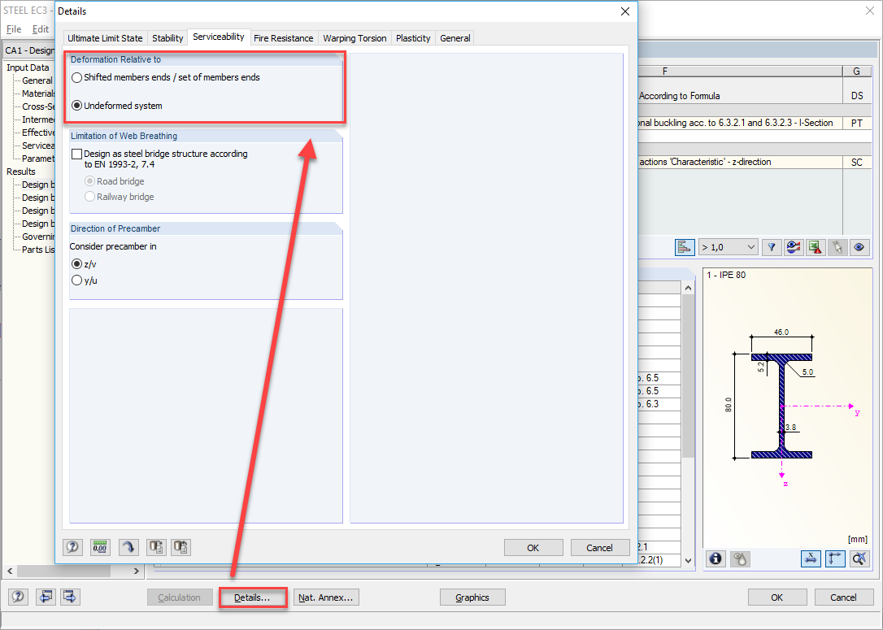Click OK in the main STEEL EC3 window
Viewport: 883px width, 630px height.
click(777, 597)
